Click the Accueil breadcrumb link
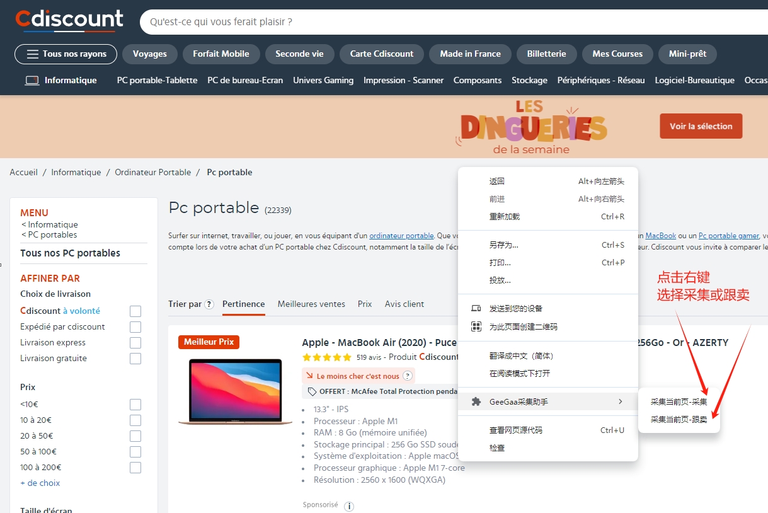768x513 pixels. coord(24,173)
